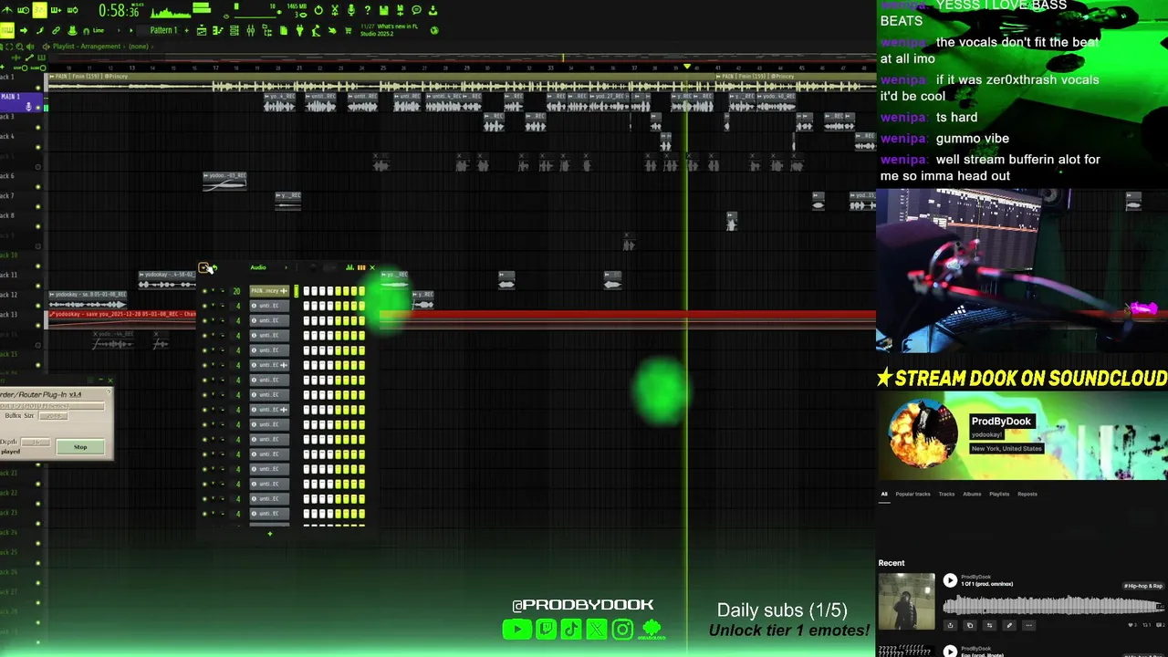
Task: Click the arrow next to the Audio filter
Action: click(286, 267)
